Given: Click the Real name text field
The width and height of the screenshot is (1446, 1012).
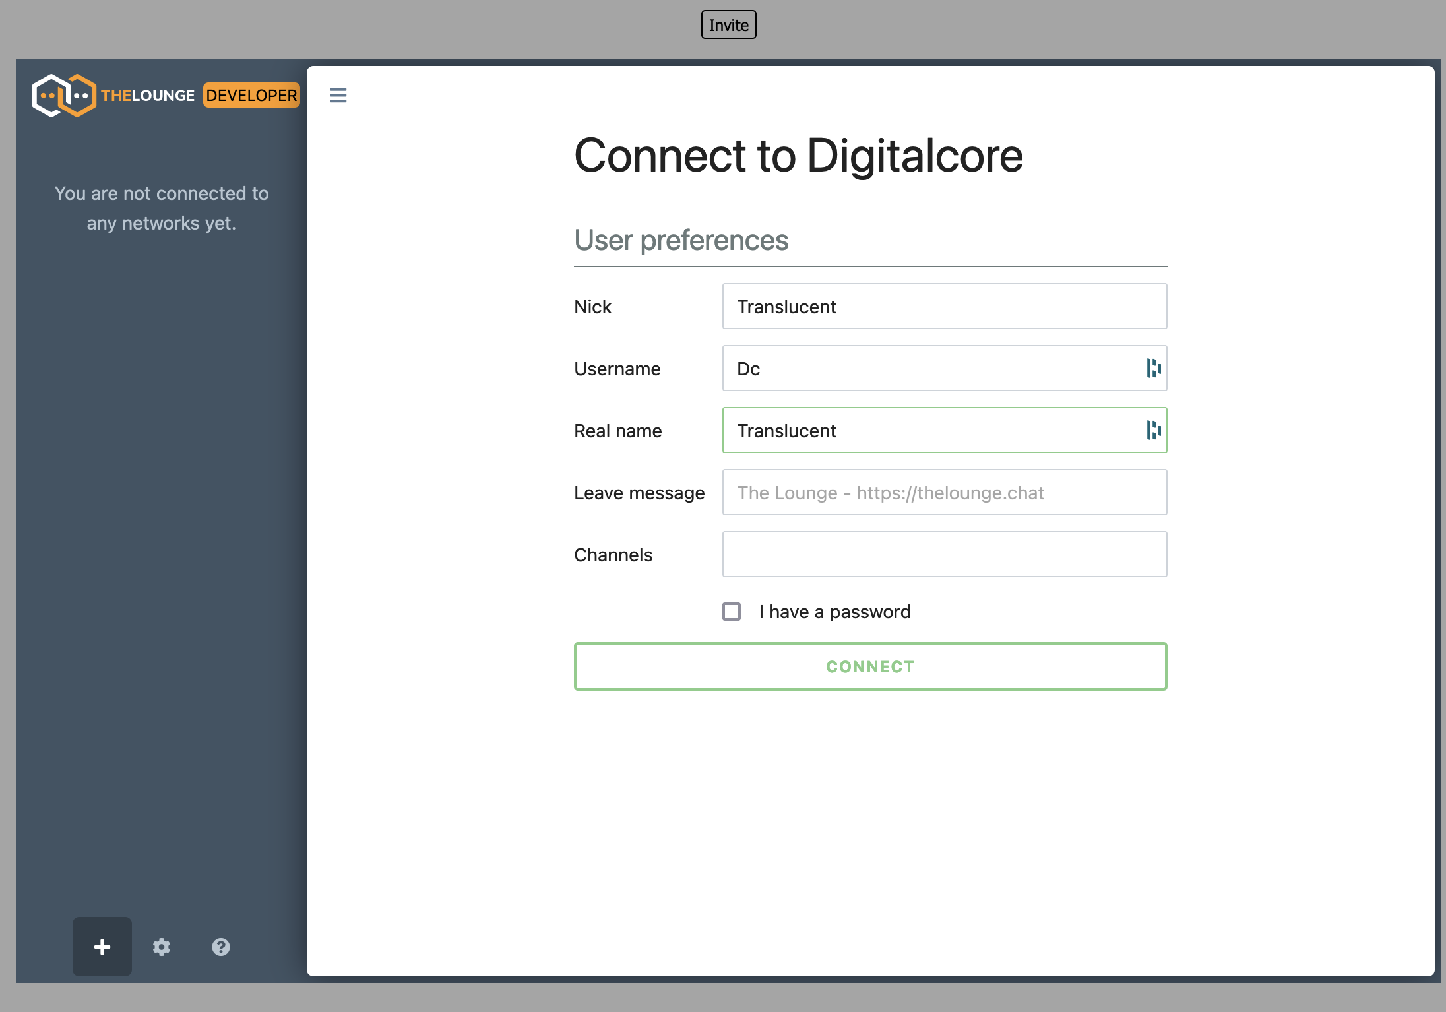Looking at the screenshot, I should click(x=930, y=431).
